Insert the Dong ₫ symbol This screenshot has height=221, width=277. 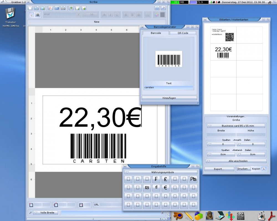tap(156, 188)
